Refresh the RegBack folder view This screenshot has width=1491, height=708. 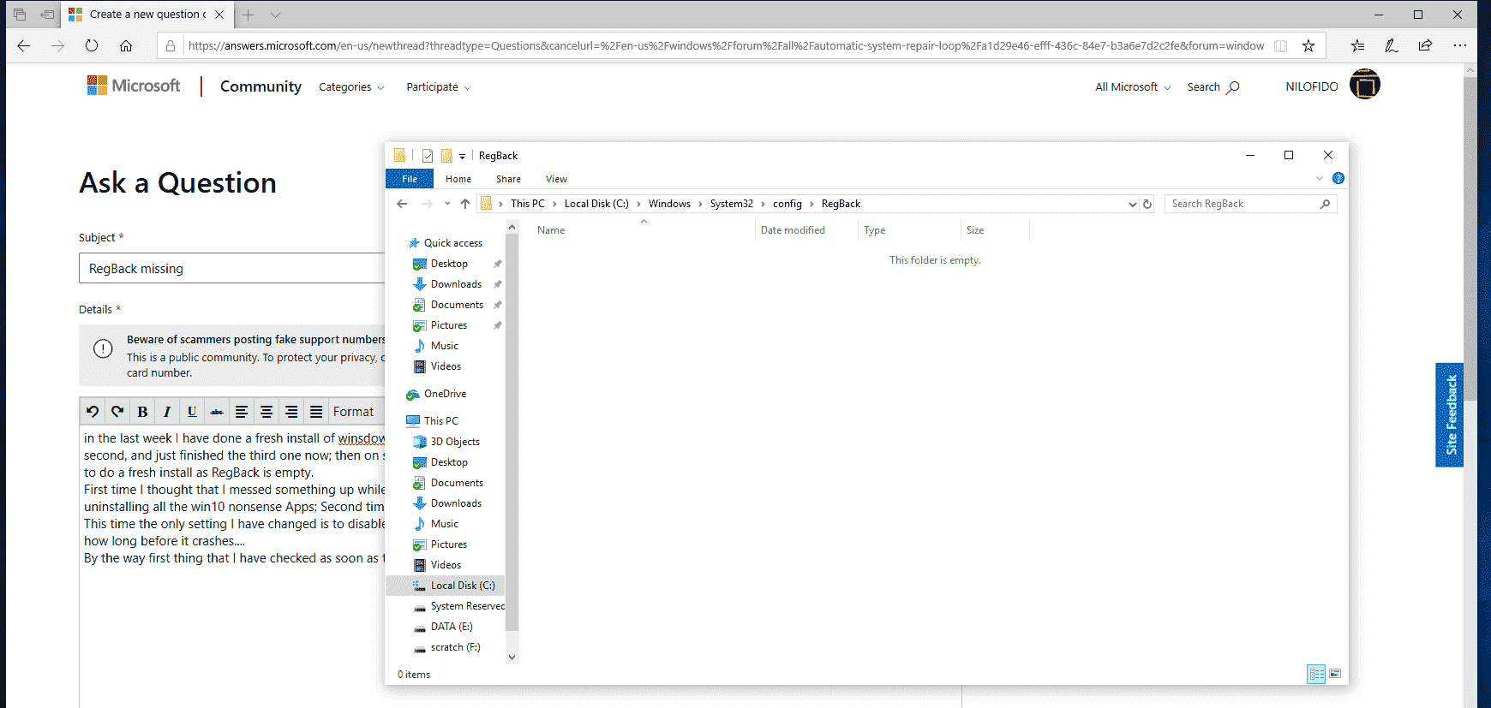tap(1147, 204)
